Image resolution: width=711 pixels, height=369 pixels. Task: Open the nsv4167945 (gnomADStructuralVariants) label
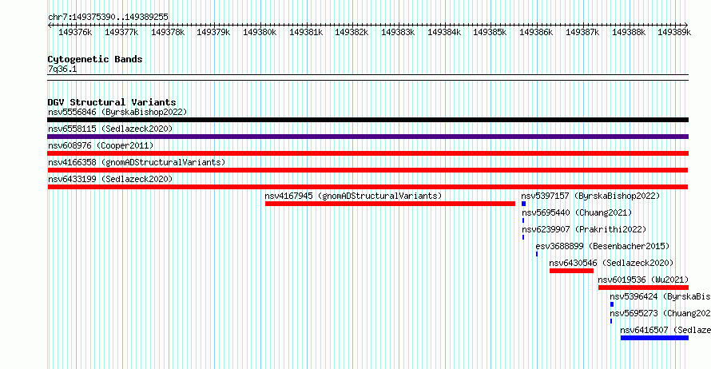tap(353, 196)
